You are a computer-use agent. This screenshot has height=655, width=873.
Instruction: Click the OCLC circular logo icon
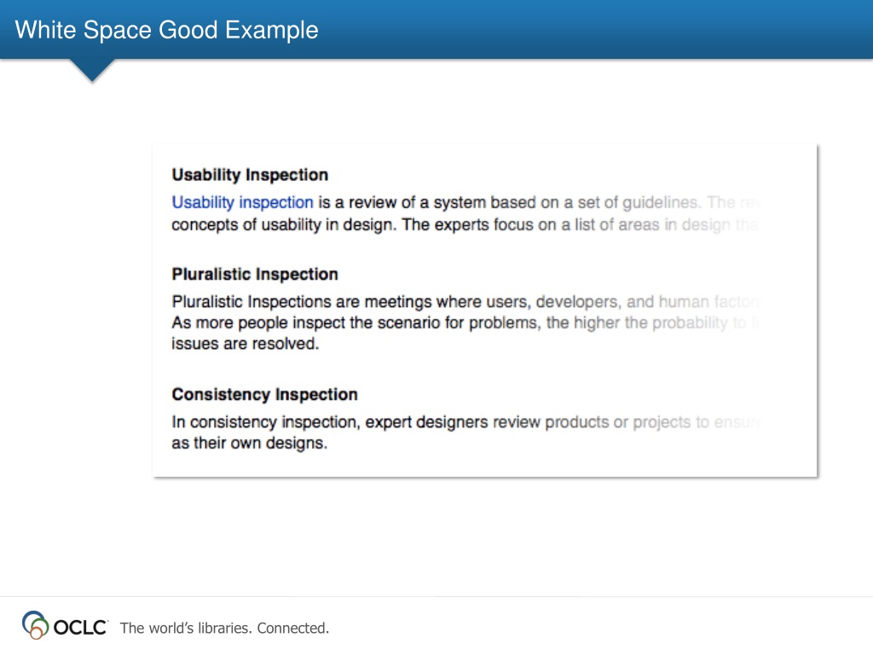coord(35,625)
